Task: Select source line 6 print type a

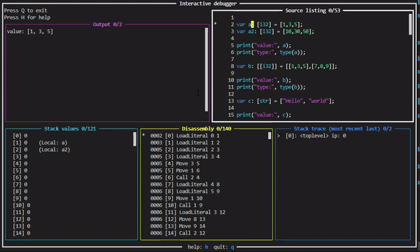Action: [271, 52]
